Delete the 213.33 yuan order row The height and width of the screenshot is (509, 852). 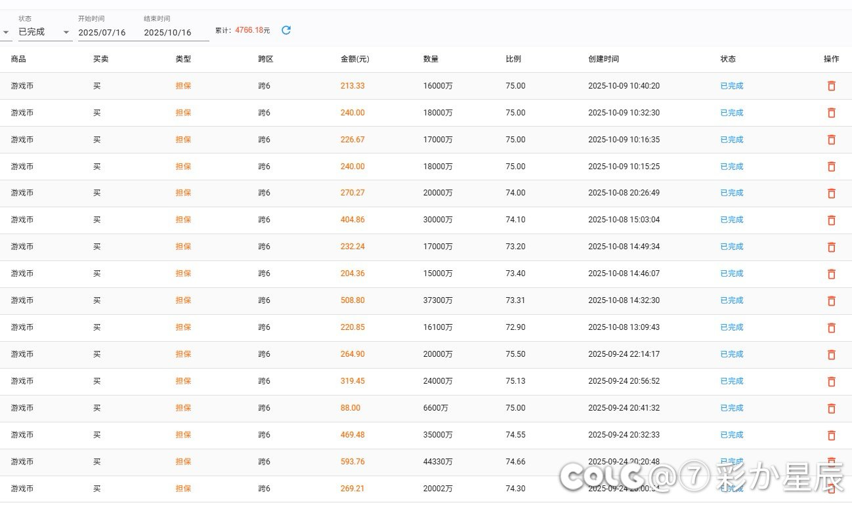pos(831,86)
